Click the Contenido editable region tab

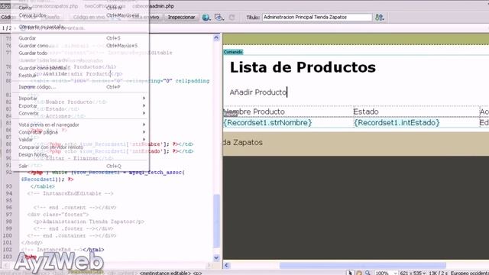click(233, 52)
